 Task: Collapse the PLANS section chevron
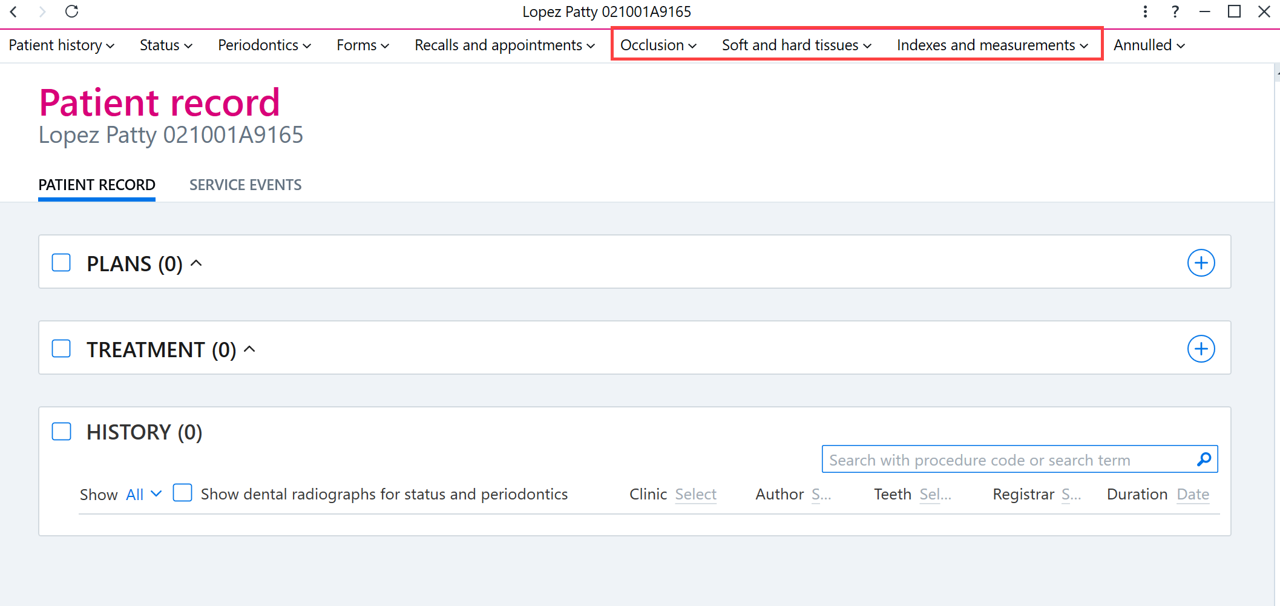coord(196,263)
